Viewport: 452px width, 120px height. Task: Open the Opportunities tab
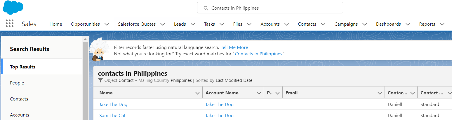tap(85, 24)
